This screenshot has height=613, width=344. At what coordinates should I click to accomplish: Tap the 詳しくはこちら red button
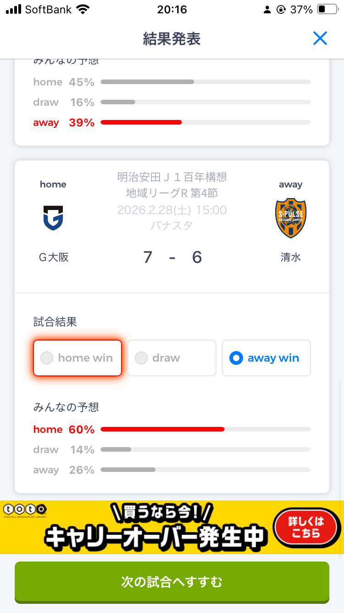tap(306, 528)
